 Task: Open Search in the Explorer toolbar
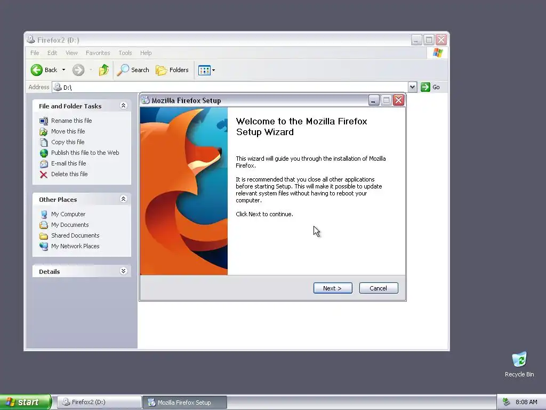pos(133,70)
